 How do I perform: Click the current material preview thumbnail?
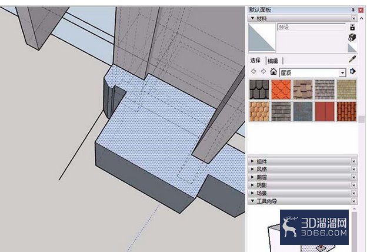pos(262,38)
